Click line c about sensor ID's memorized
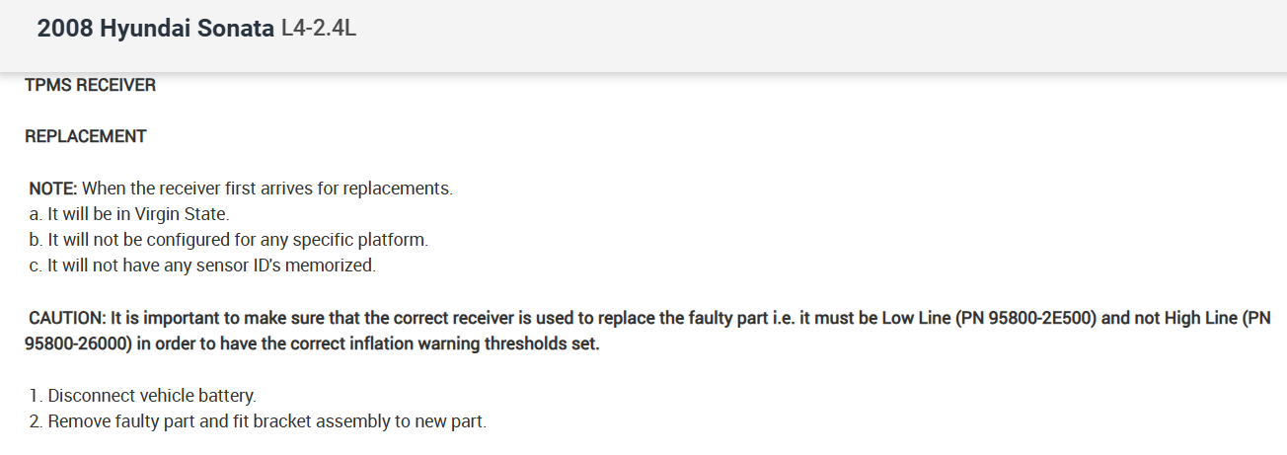The width and height of the screenshot is (1287, 455). 202,265
